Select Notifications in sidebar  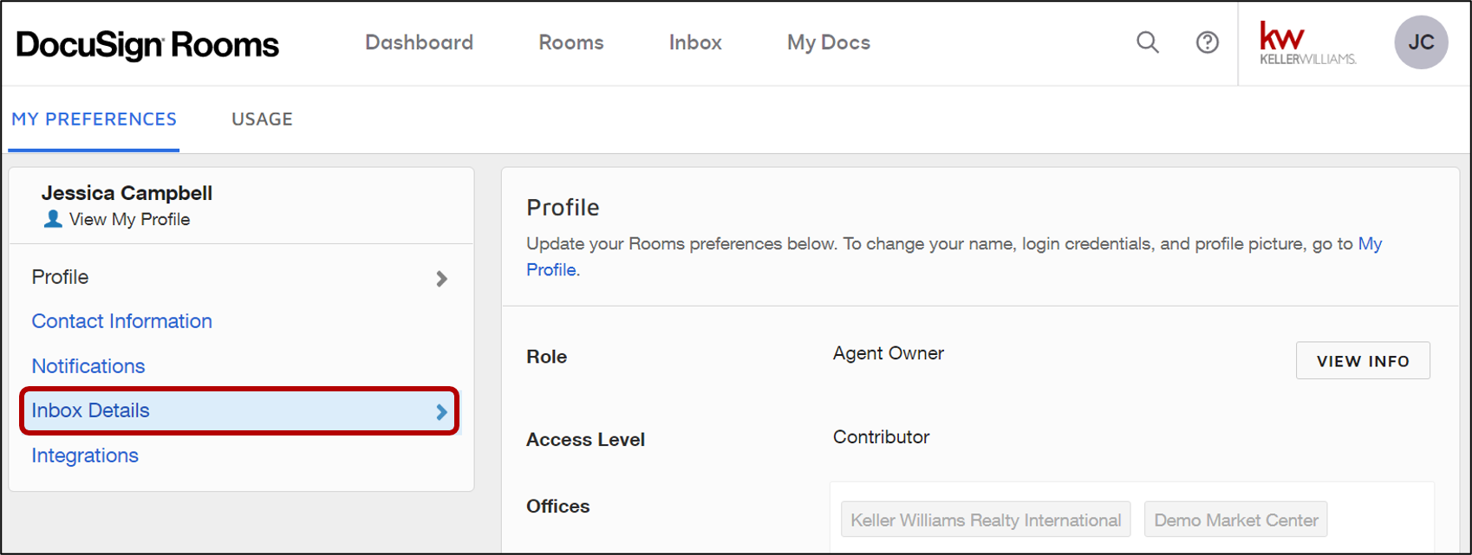tap(88, 366)
